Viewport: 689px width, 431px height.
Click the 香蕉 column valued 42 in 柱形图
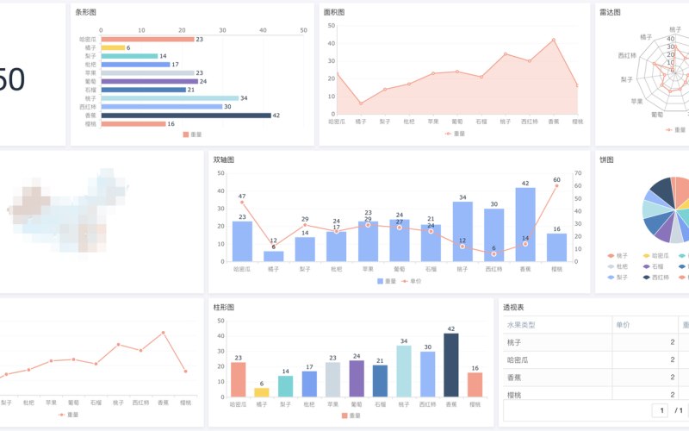(x=450, y=365)
